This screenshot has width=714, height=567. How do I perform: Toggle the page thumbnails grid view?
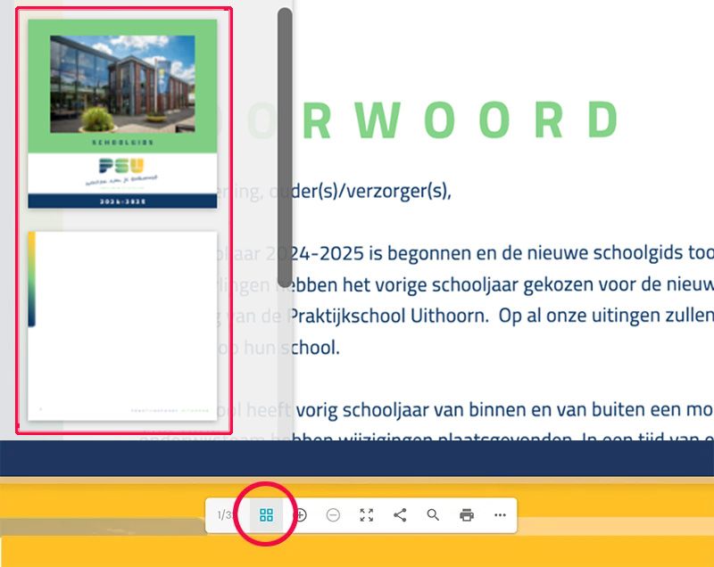point(266,515)
